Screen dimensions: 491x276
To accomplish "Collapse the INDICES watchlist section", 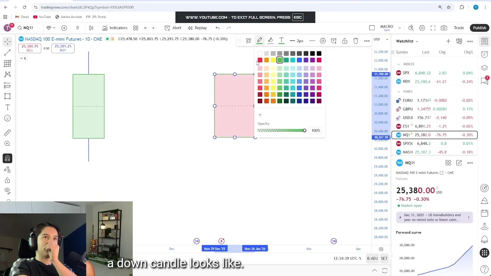I will coord(399,64).
